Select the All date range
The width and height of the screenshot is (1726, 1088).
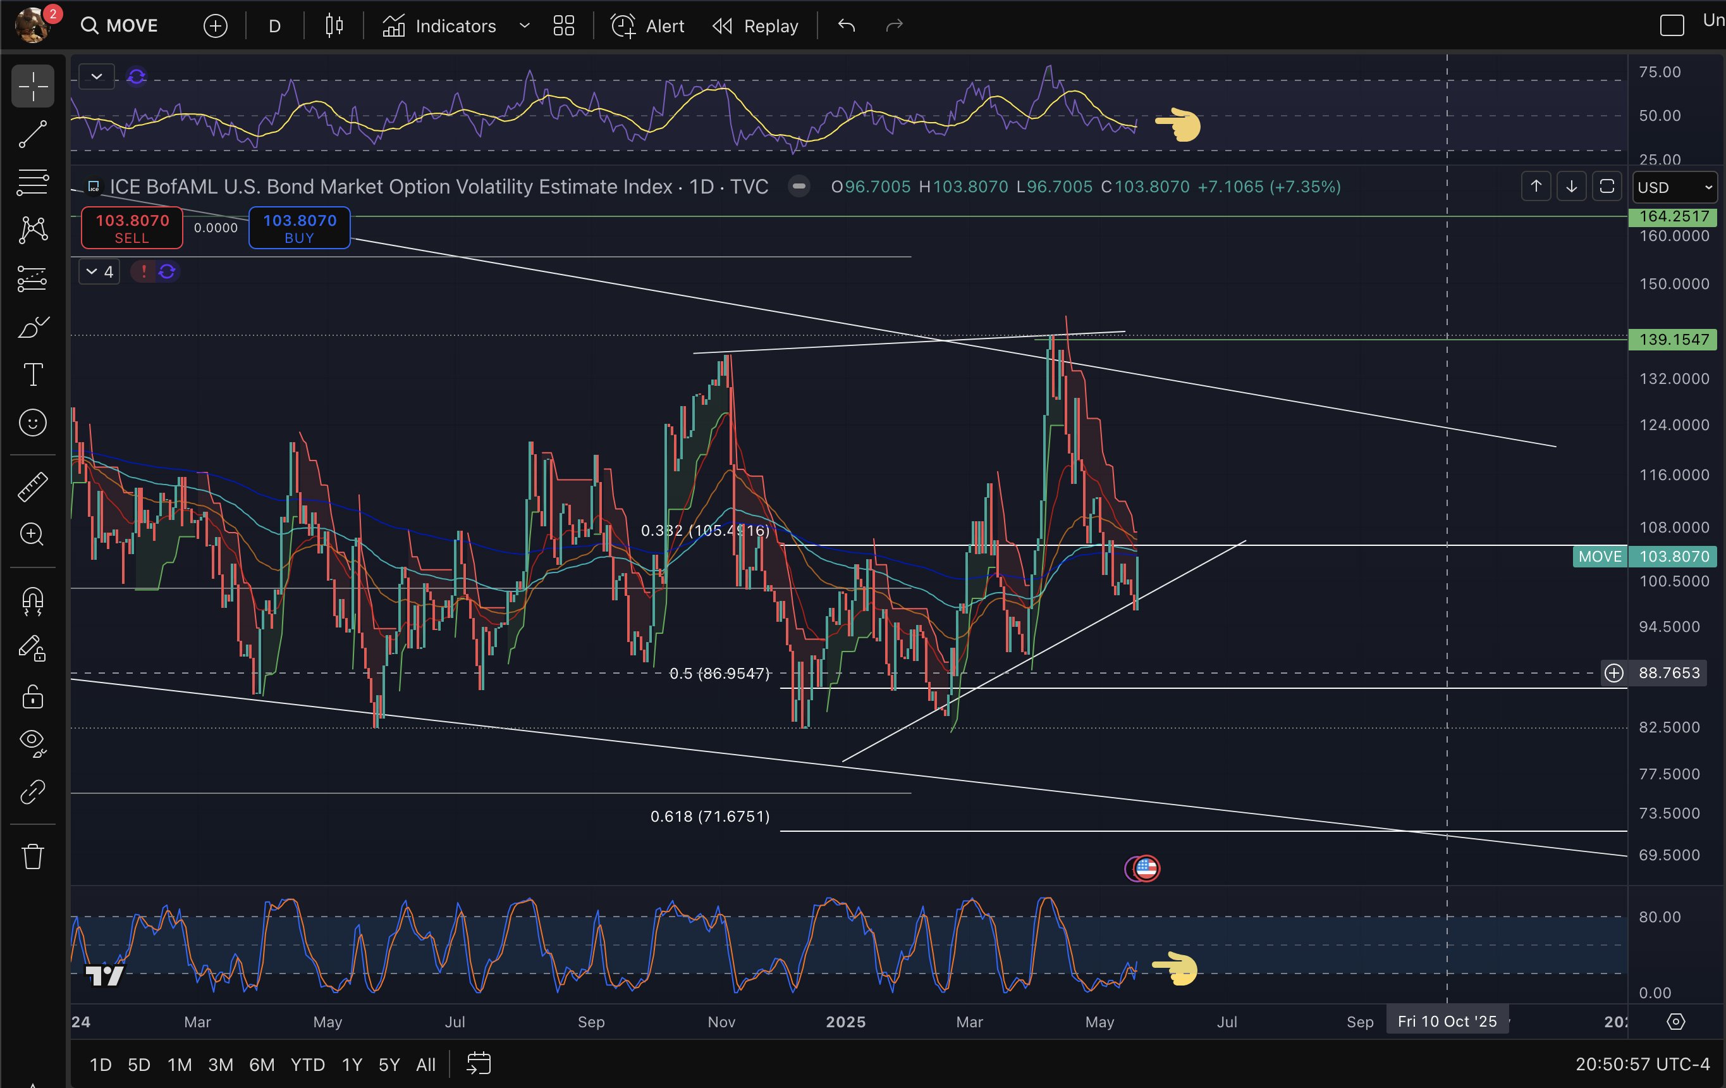pyautogui.click(x=425, y=1065)
